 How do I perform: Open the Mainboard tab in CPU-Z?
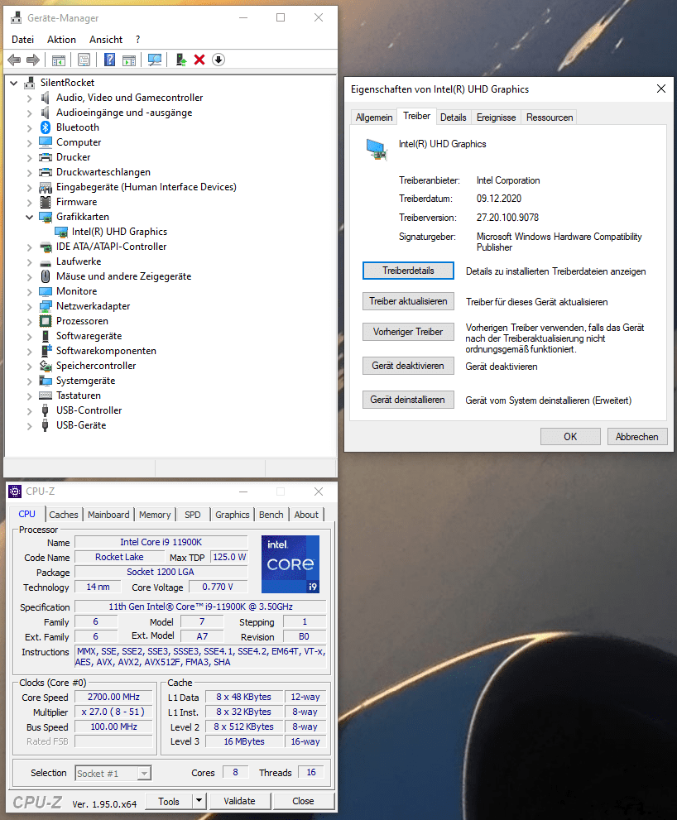pyautogui.click(x=108, y=515)
